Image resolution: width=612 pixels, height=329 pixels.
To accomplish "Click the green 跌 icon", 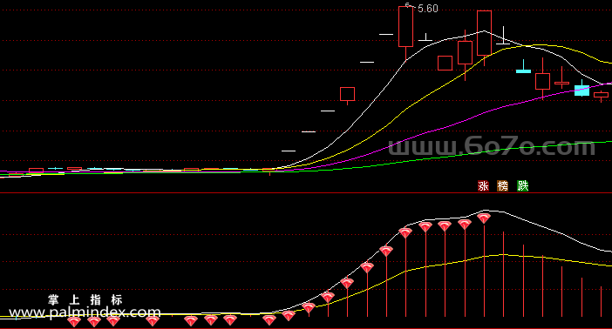I will pyautogui.click(x=522, y=186).
